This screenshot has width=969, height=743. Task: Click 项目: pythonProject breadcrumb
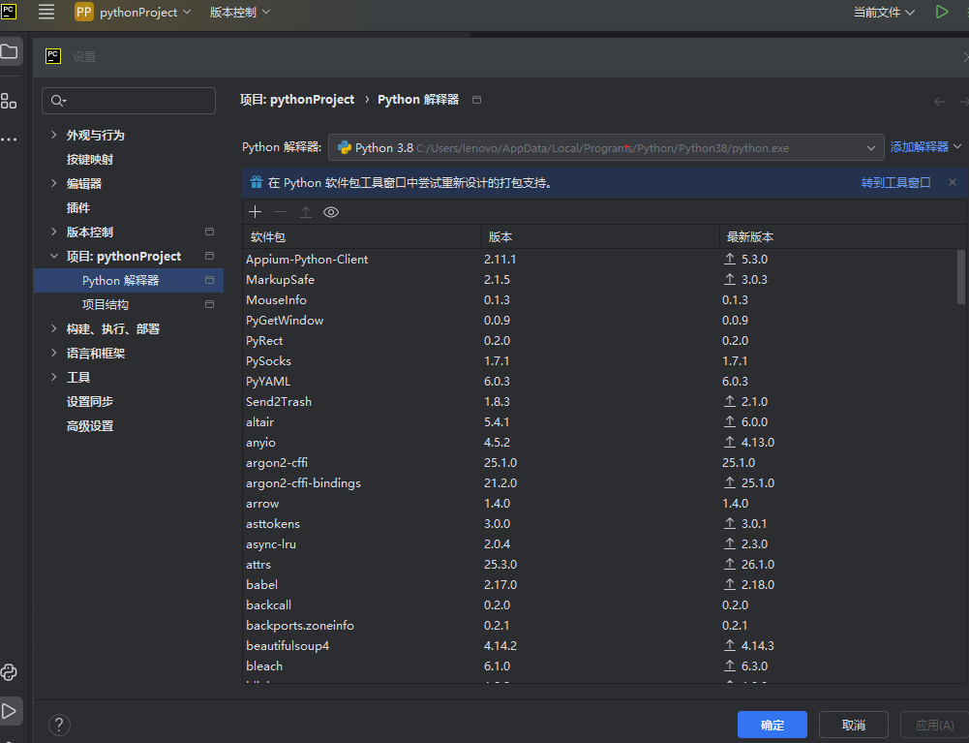pos(297,100)
